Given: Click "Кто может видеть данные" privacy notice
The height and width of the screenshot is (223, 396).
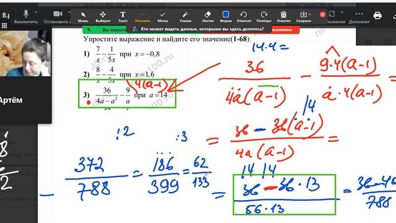Looking at the screenshot, I should [199, 29].
